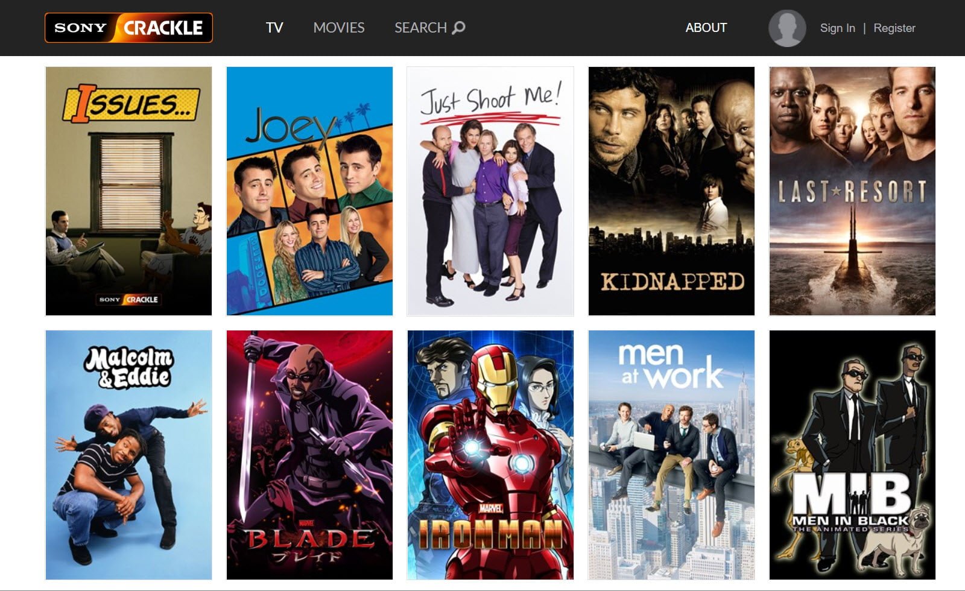Viewport: 965px width, 591px height.
Task: Open Men in Black animated series poster
Action: [x=852, y=455]
